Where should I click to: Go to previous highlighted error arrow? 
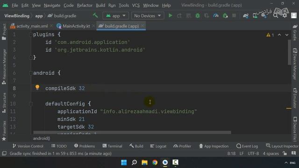click(279, 35)
